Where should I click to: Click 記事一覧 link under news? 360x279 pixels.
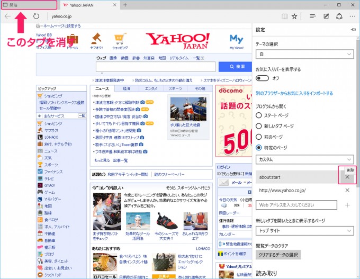[x=121, y=160]
